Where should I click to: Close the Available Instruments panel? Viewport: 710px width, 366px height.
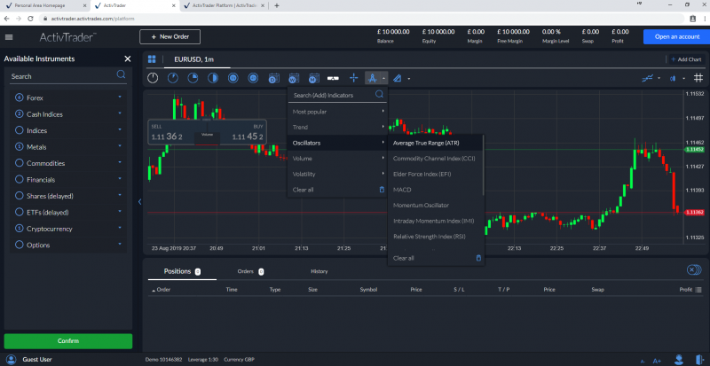pyautogui.click(x=128, y=58)
